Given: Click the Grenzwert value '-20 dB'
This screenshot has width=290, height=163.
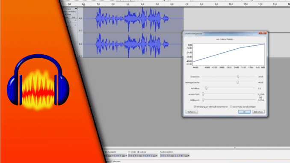Looking at the screenshot, I should click(260, 77).
